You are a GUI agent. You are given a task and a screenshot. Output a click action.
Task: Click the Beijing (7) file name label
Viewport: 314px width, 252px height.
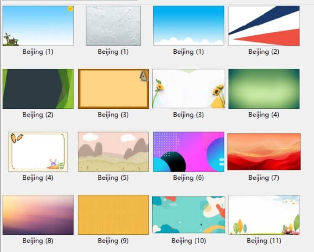264,178
